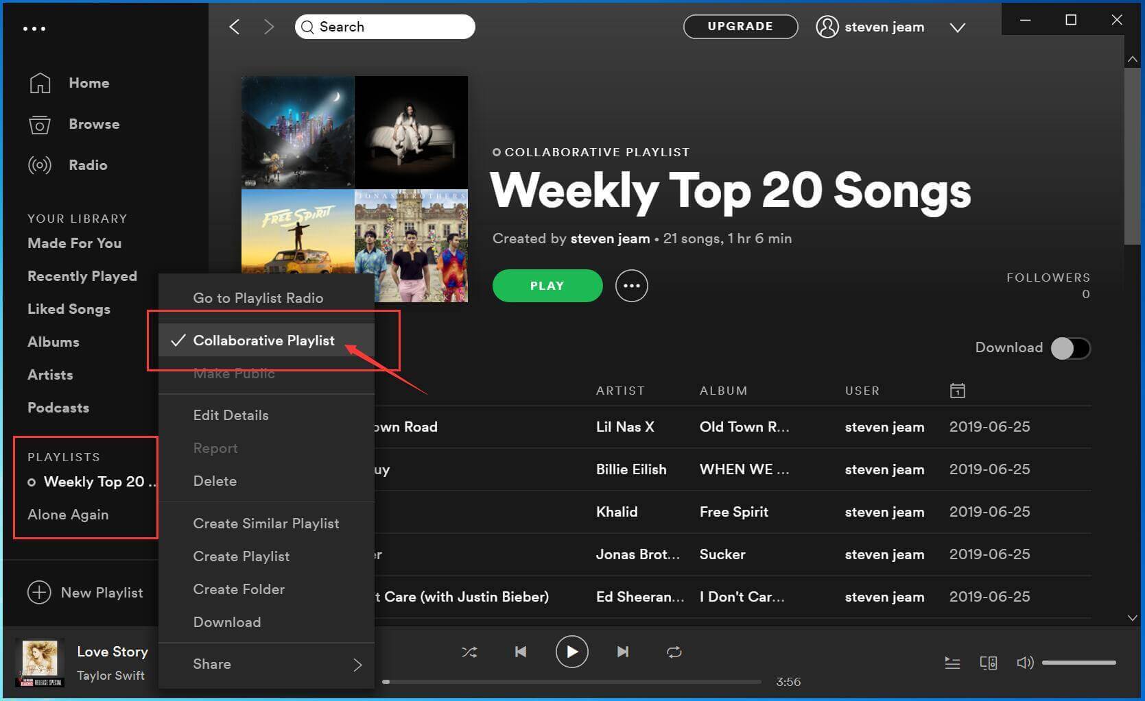1145x701 pixels.
Task: Open the connect to a device icon
Action: (x=989, y=663)
